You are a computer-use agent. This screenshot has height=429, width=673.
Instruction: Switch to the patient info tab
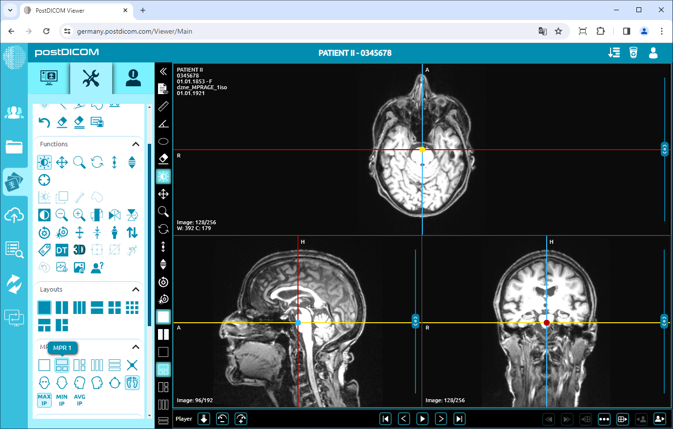(x=133, y=78)
